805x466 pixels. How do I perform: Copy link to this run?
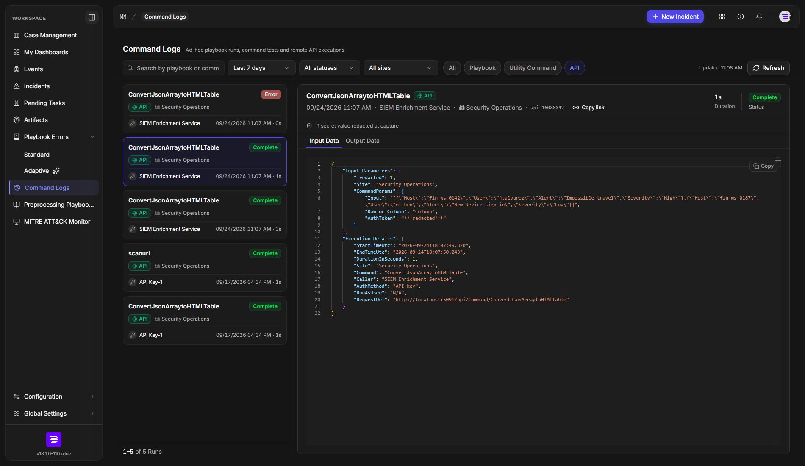(x=588, y=108)
